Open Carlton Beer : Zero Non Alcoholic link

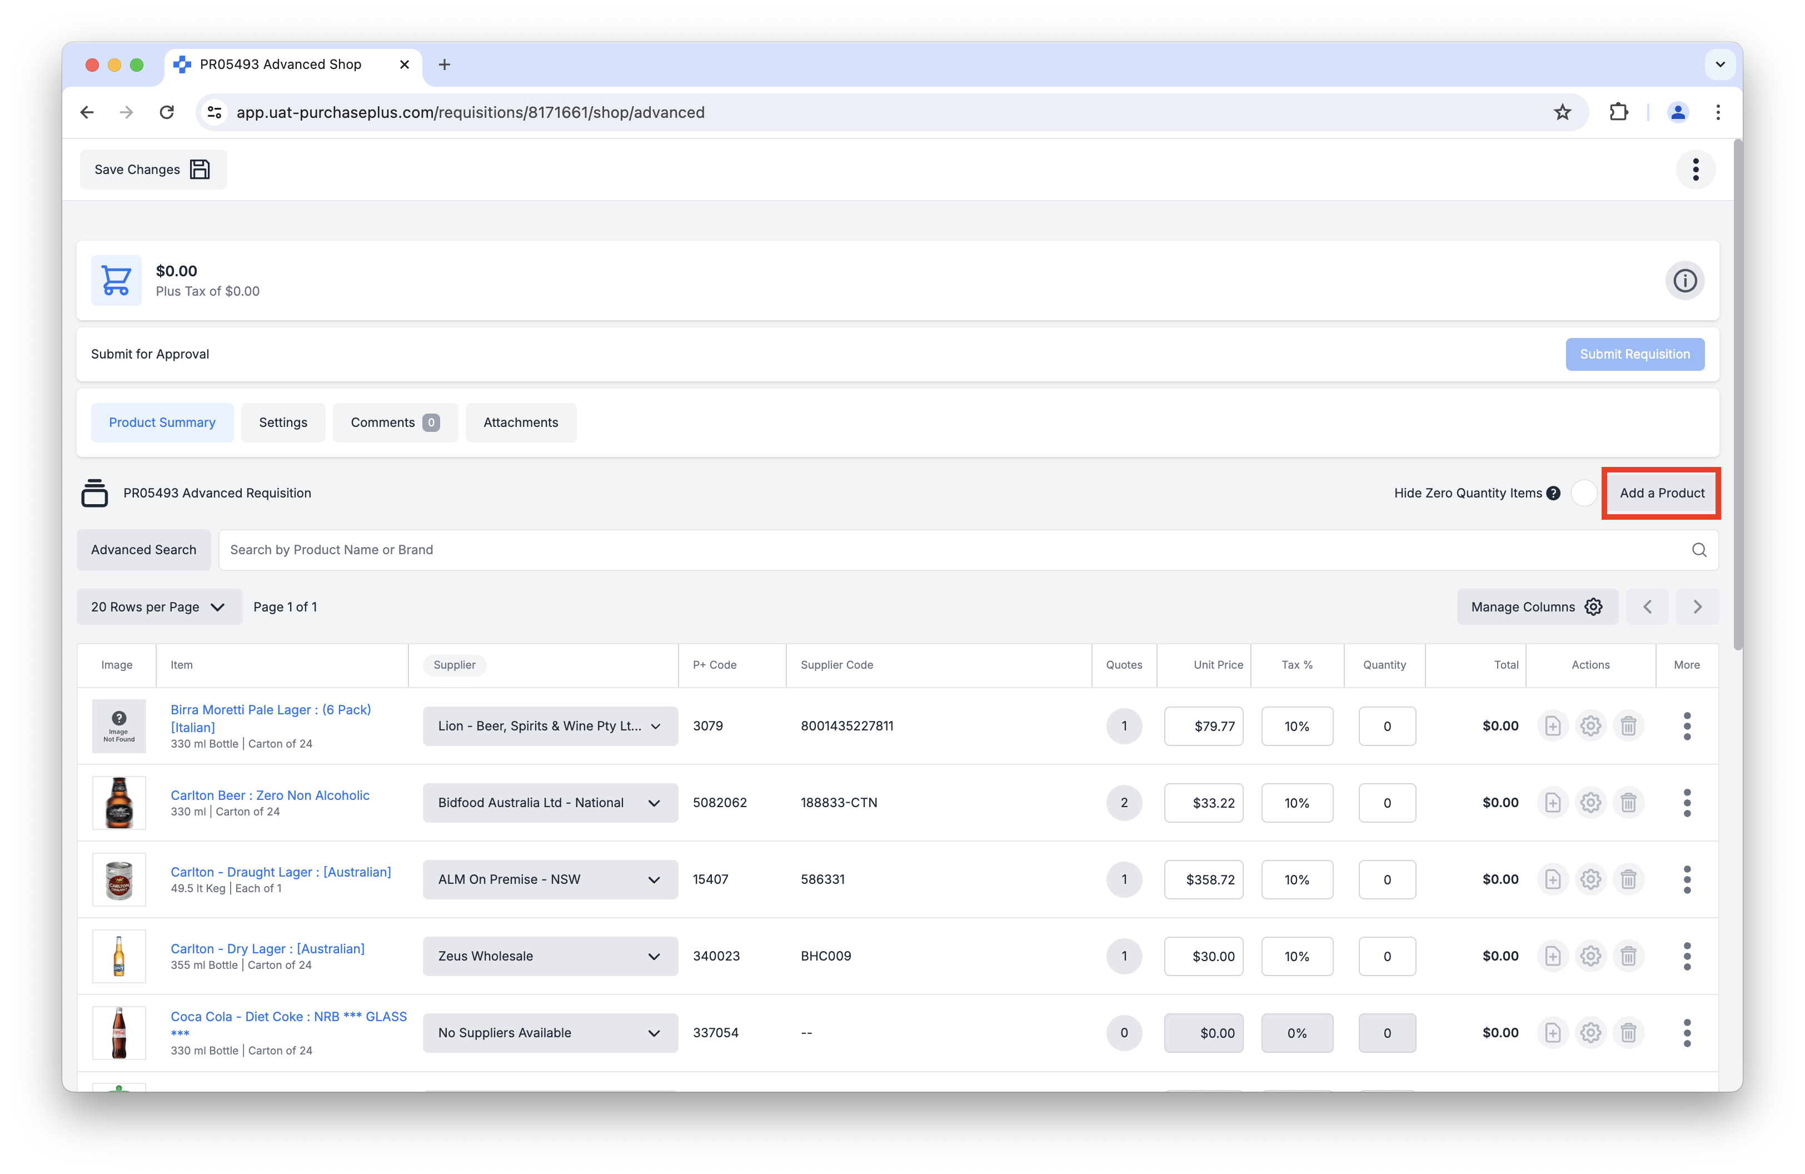[270, 795]
